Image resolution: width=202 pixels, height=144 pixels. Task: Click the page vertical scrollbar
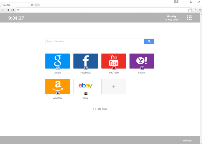[201, 78]
